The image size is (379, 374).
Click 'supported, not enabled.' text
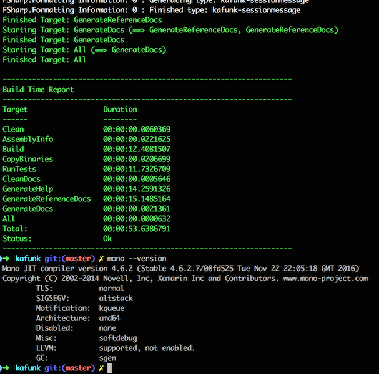click(147, 348)
